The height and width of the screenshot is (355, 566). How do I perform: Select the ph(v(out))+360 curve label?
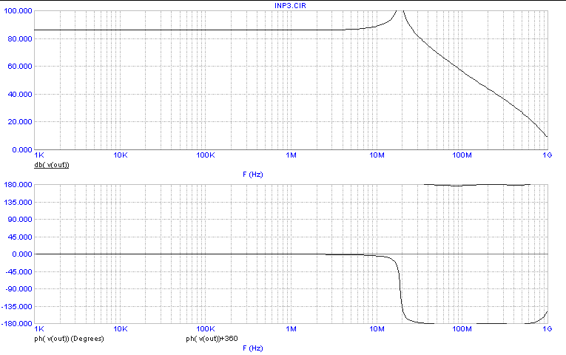212,339
